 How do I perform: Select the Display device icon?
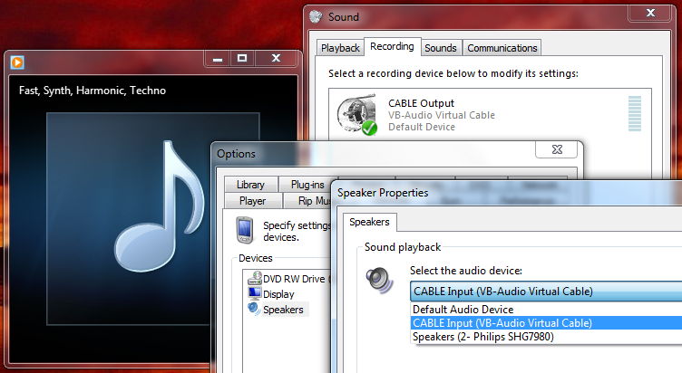[255, 293]
